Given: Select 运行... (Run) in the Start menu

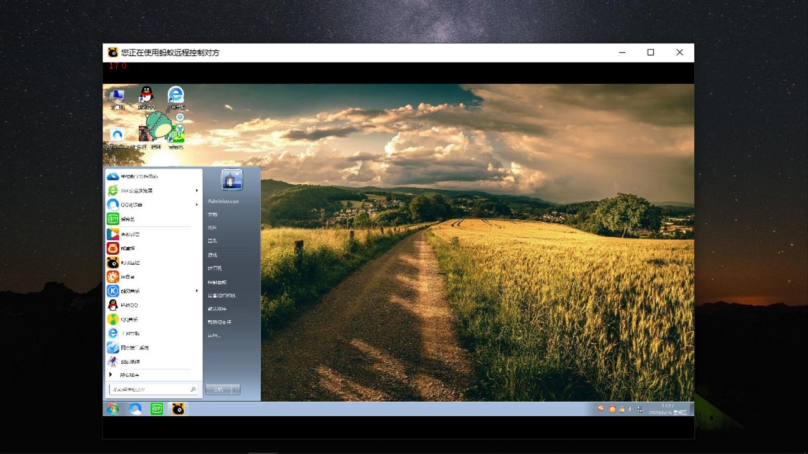Looking at the screenshot, I should pos(214,335).
